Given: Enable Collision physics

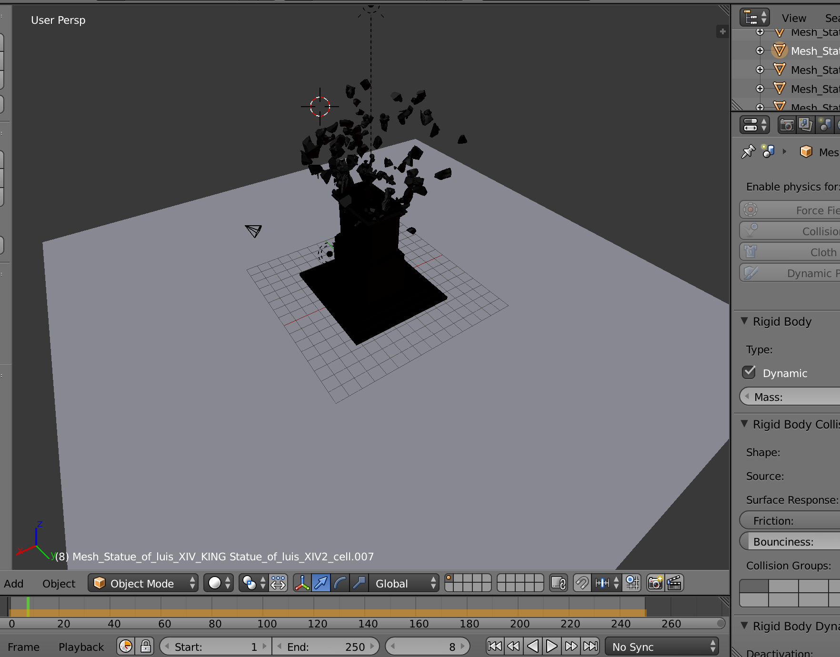Looking at the screenshot, I should click(x=790, y=231).
